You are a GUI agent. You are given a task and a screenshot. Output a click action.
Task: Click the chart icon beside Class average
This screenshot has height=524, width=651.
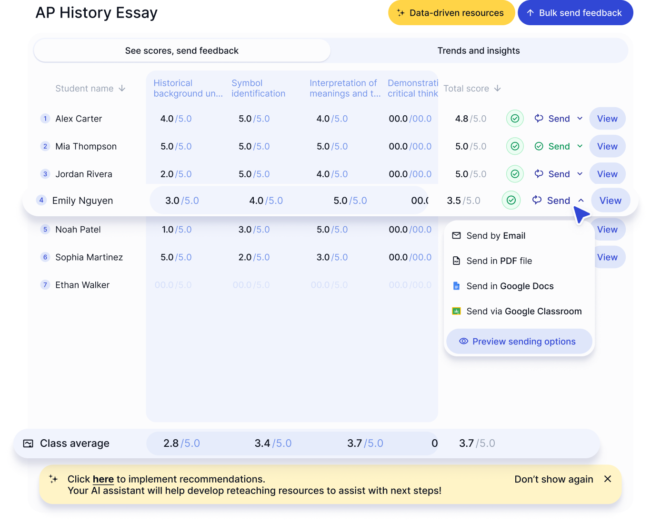(x=28, y=443)
